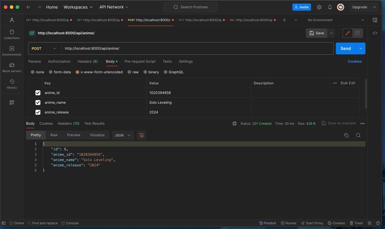Open the API Network dropdown

pos(114,7)
